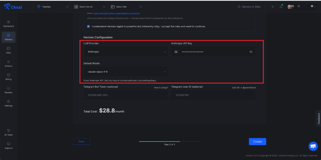This screenshot has height=160, width=321.
Task: Open the How to setup? link
Action: point(161,88)
